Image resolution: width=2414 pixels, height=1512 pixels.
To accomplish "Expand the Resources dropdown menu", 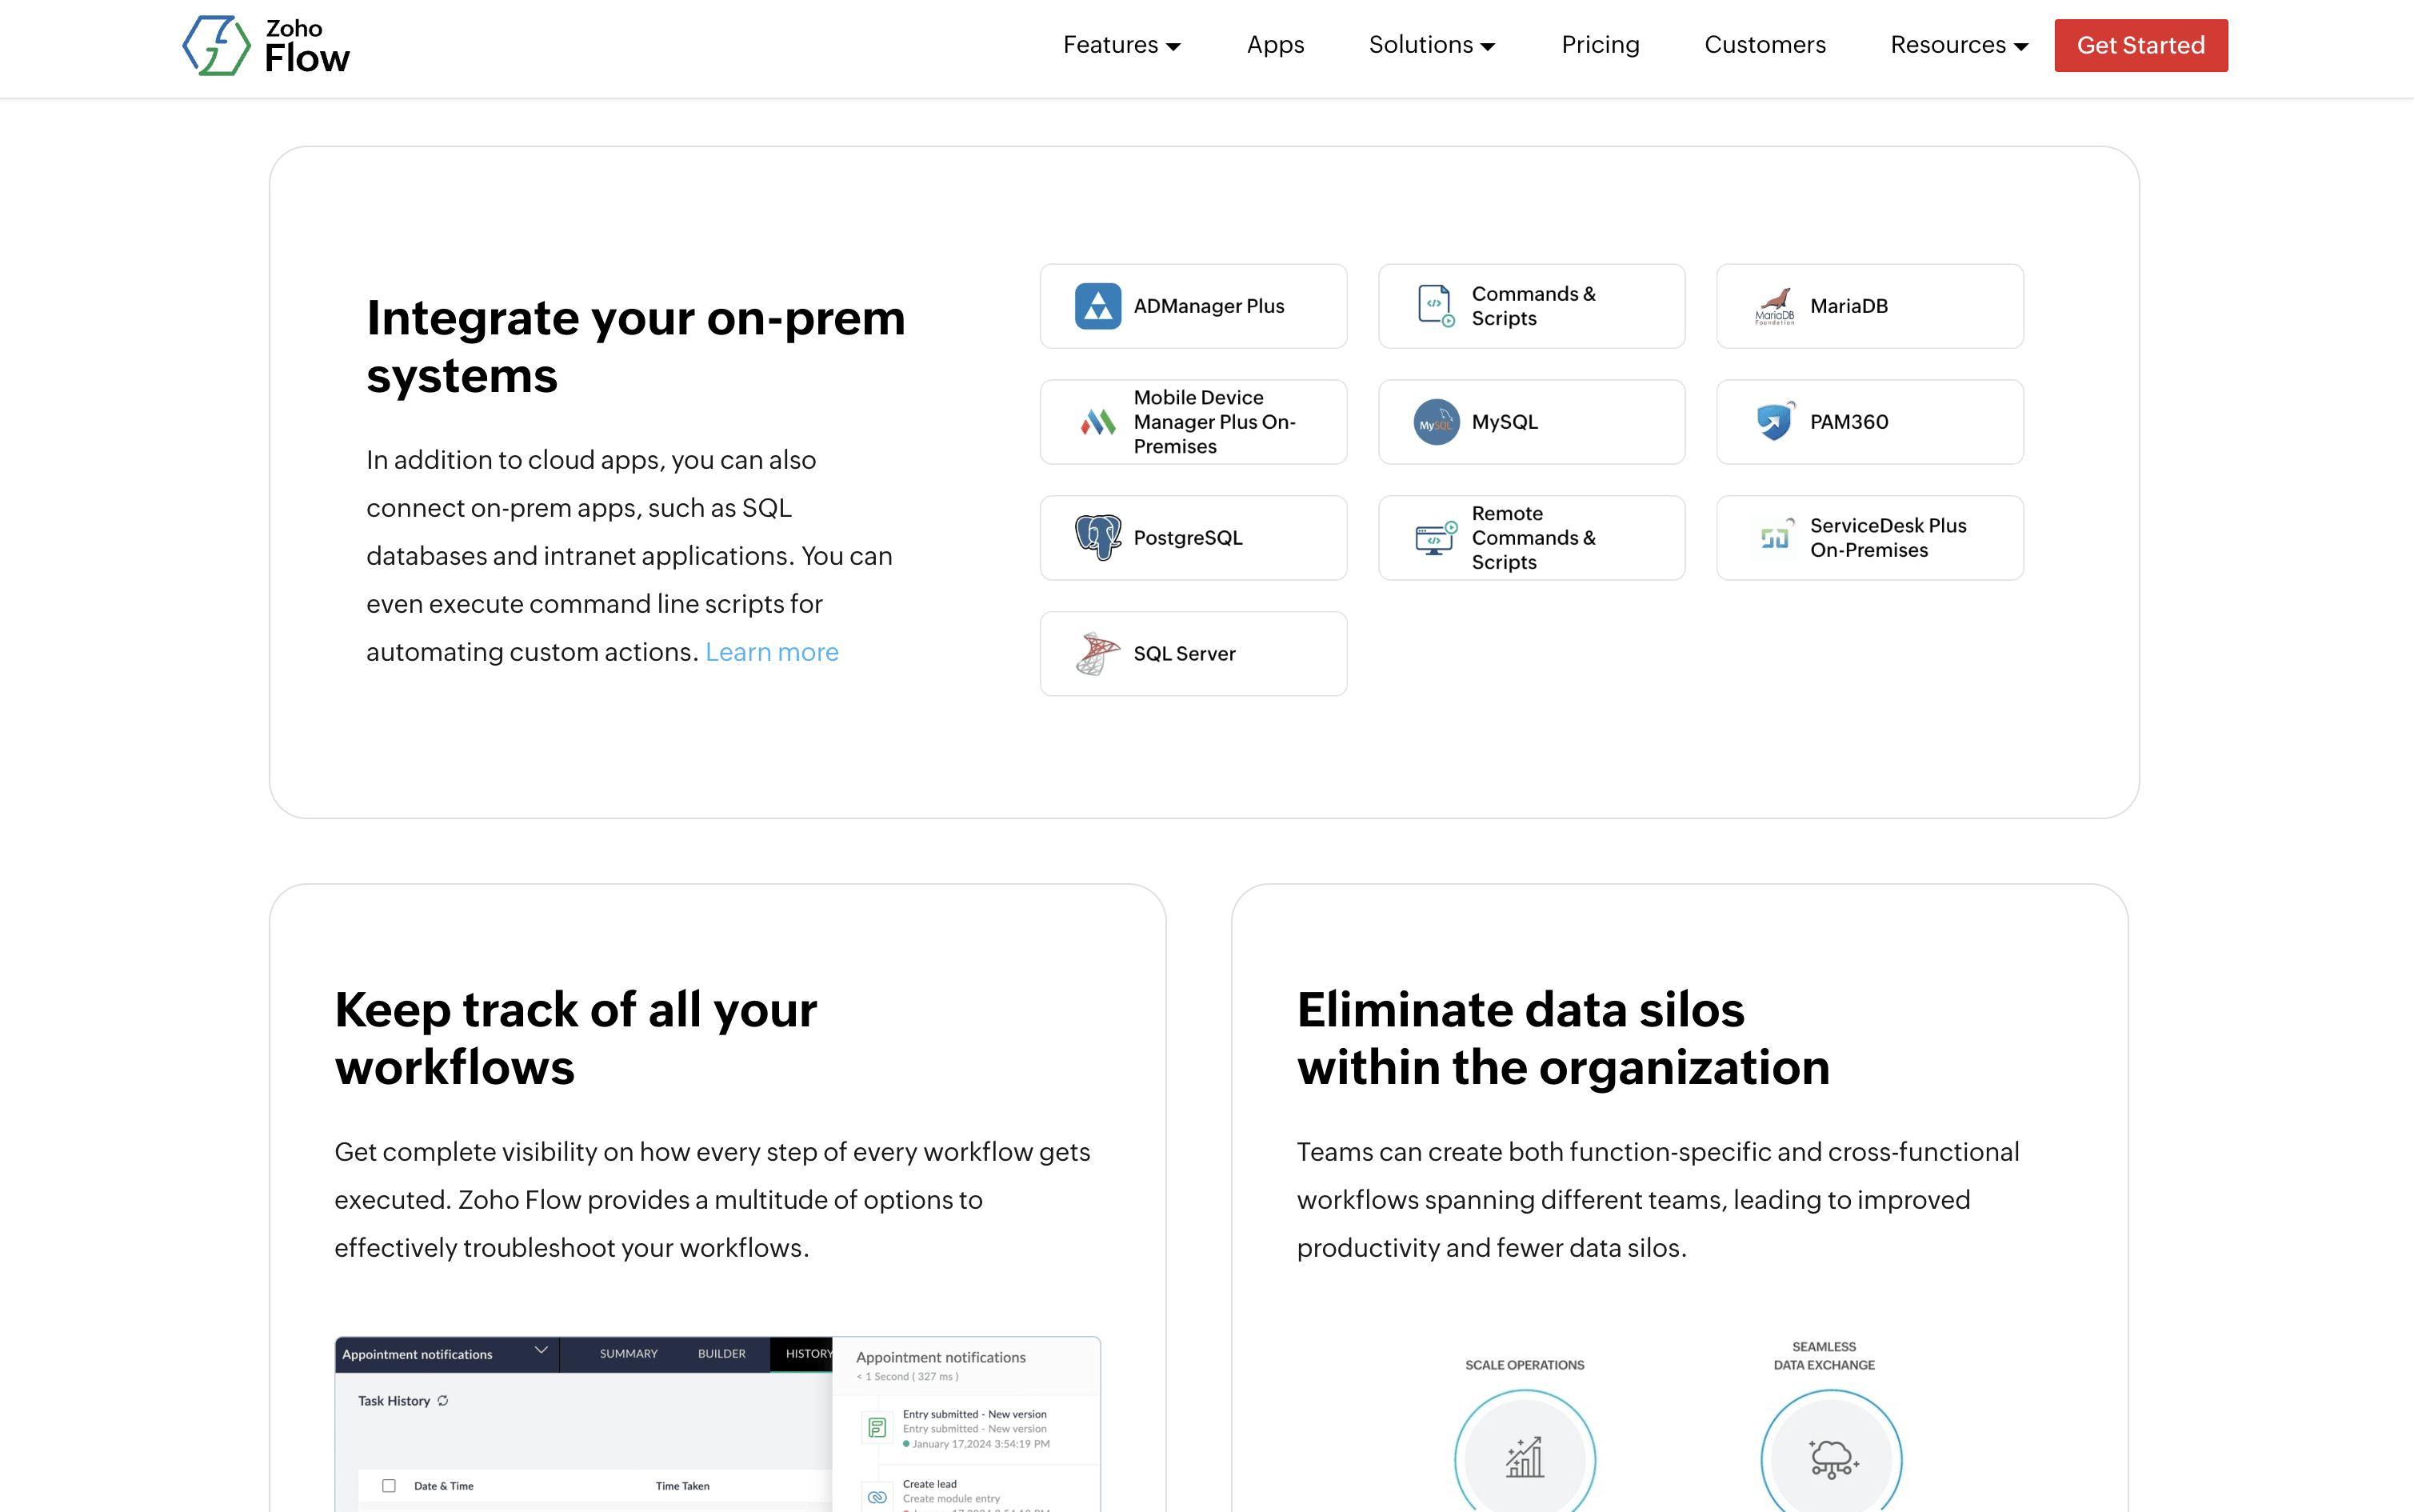I will pyautogui.click(x=1959, y=45).
